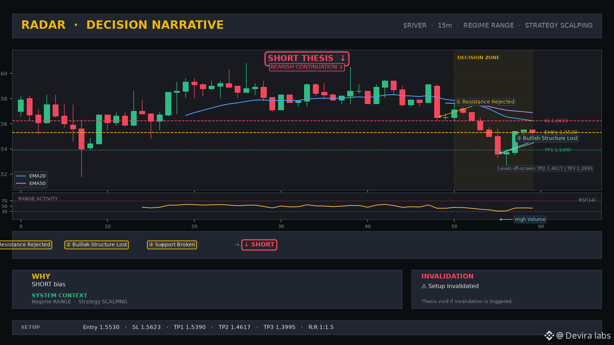
Task: Click the $RIVER symbol in header
Action: click(415, 26)
